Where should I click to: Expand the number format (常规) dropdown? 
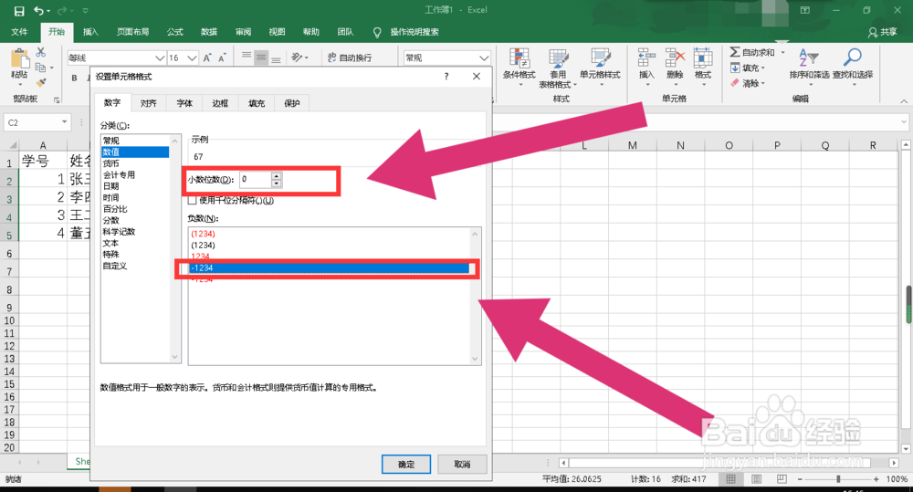483,58
